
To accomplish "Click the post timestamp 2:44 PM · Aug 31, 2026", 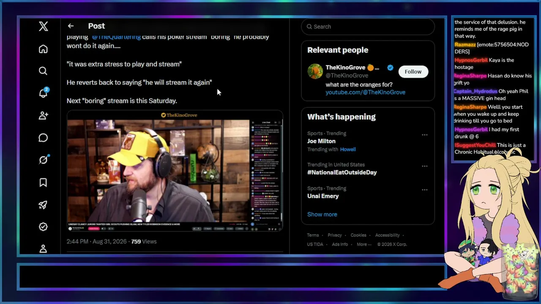I will pos(96,242).
